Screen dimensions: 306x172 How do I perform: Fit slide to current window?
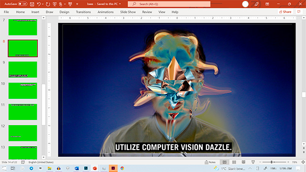pos(303,162)
